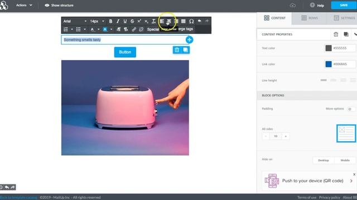Click the Save button
357x200 pixels.
[x=344, y=5]
